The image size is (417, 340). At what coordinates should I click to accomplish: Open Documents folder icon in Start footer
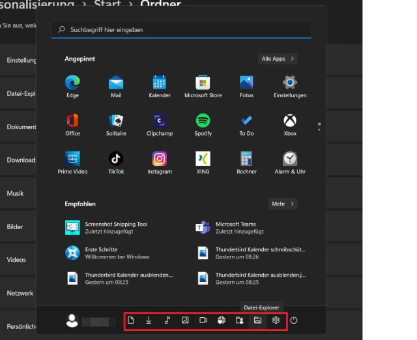130,320
